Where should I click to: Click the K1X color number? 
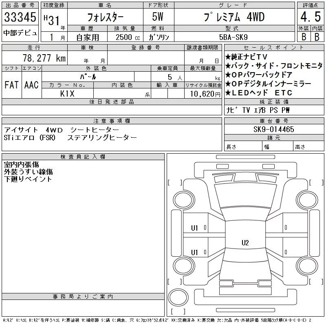tap(68, 93)
